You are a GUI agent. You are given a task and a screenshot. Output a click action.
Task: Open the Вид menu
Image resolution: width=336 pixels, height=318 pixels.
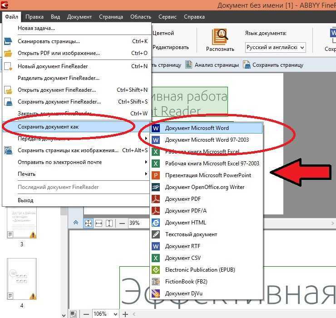pyautogui.click(x=55, y=17)
